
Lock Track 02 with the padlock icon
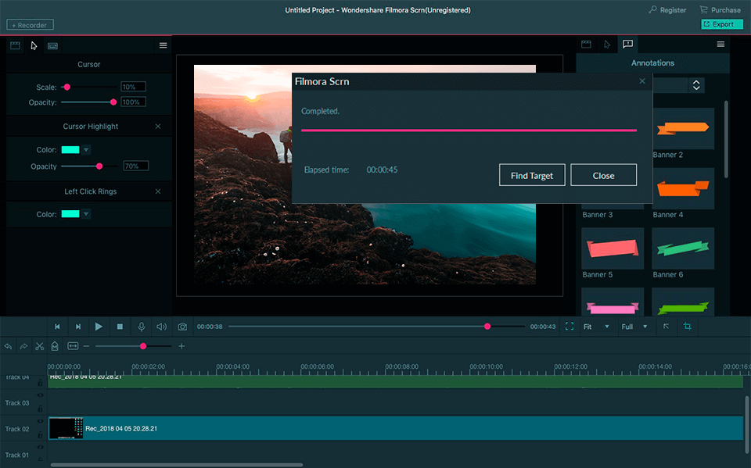[x=40, y=434]
